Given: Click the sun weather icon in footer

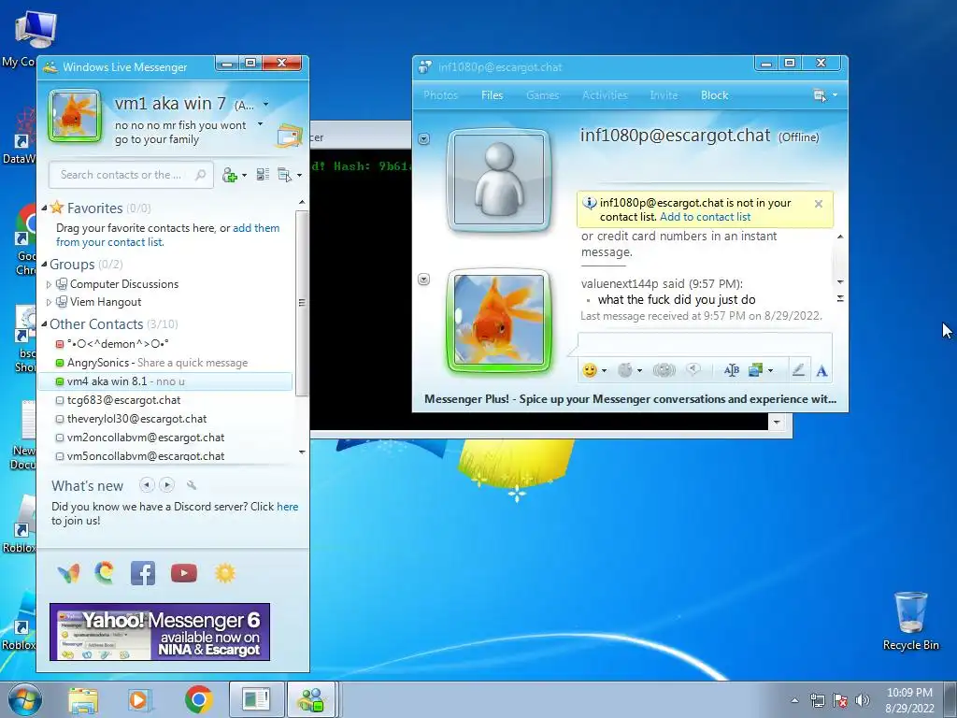Looking at the screenshot, I should click(x=224, y=573).
